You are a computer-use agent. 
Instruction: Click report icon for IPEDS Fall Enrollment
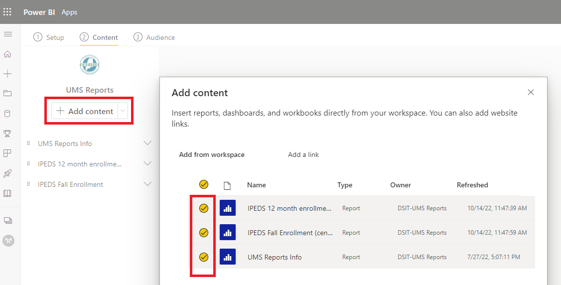(228, 232)
